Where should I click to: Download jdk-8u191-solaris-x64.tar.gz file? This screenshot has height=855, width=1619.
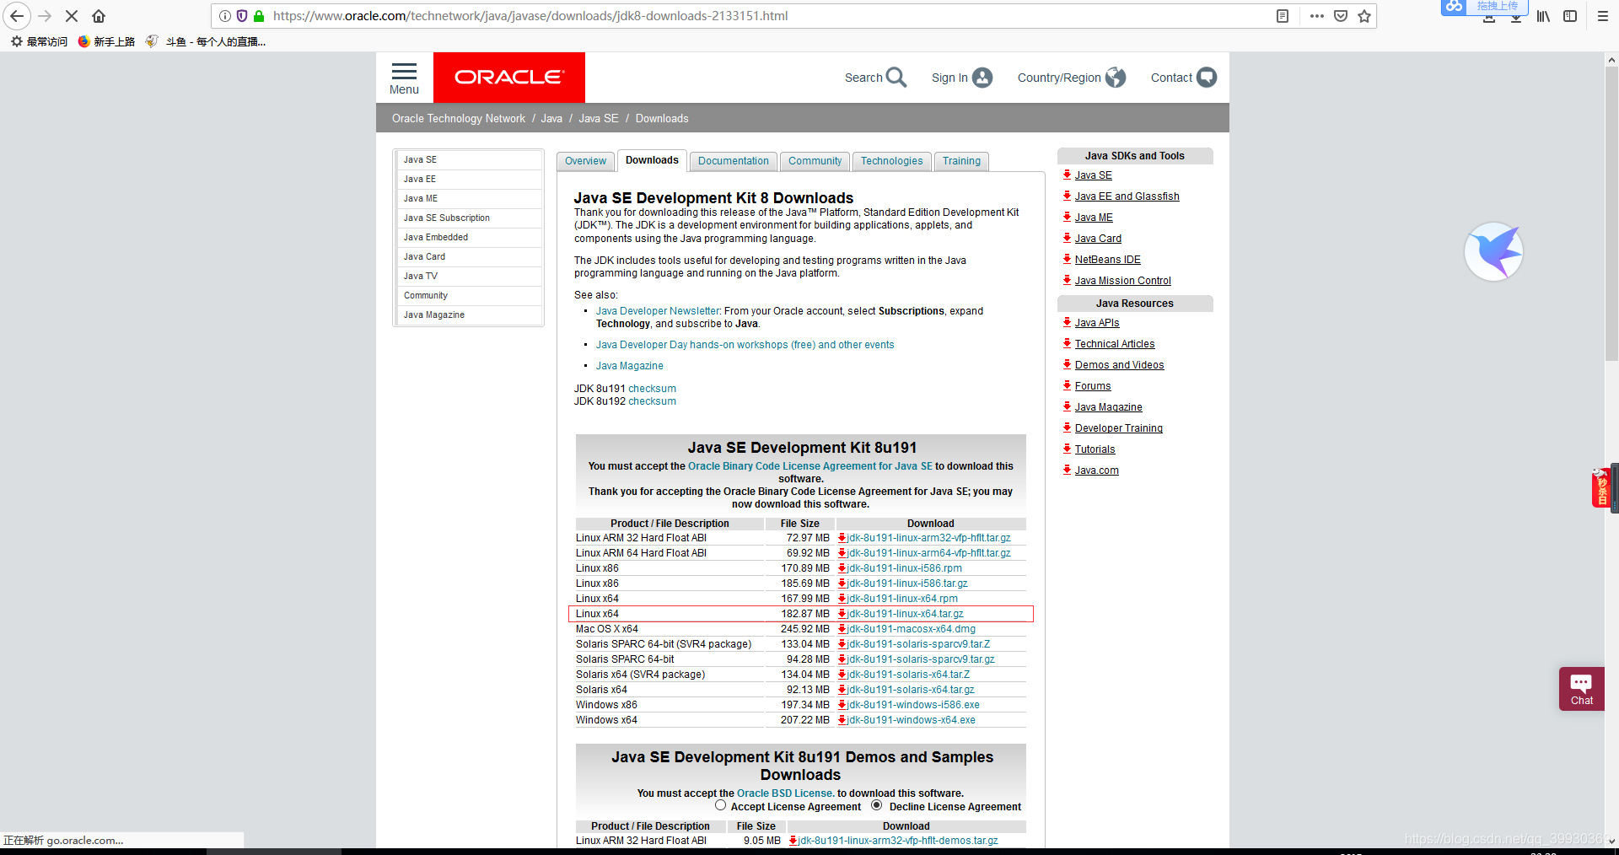point(911,690)
